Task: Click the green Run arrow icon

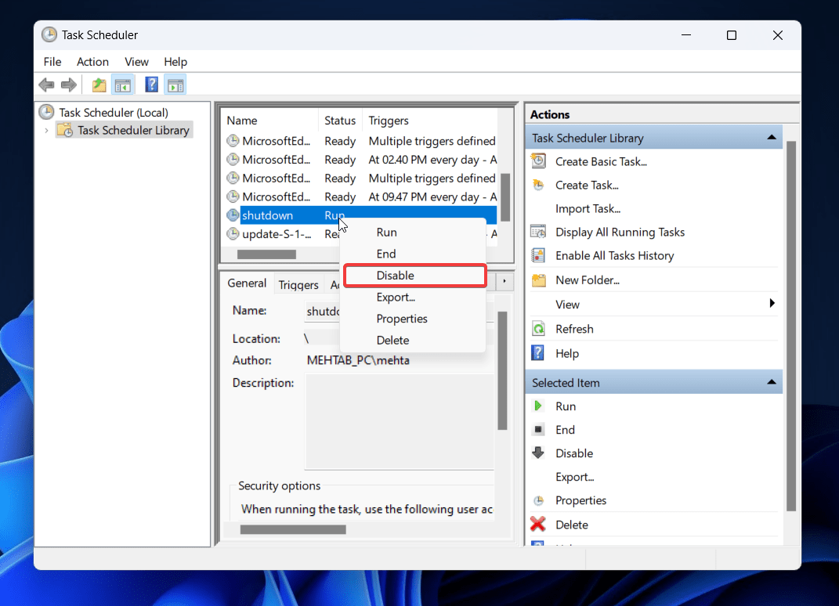Action: pos(538,406)
